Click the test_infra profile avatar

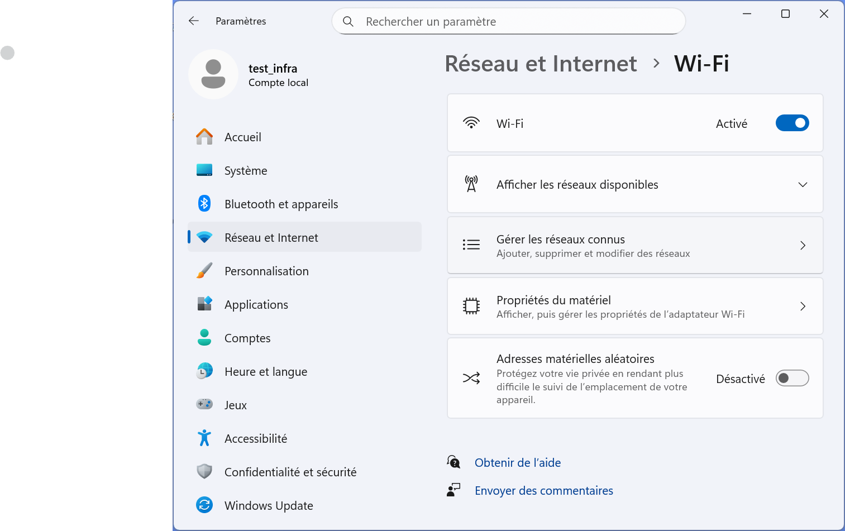(213, 74)
